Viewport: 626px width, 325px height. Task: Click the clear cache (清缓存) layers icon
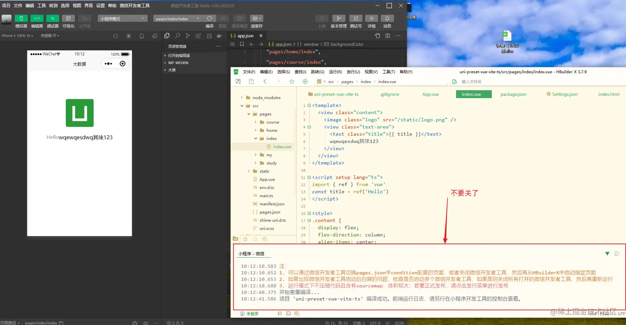click(x=256, y=19)
